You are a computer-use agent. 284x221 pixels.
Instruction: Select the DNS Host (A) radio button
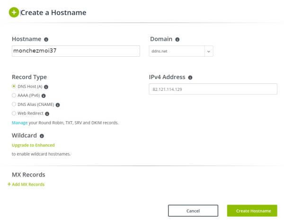point(14,87)
